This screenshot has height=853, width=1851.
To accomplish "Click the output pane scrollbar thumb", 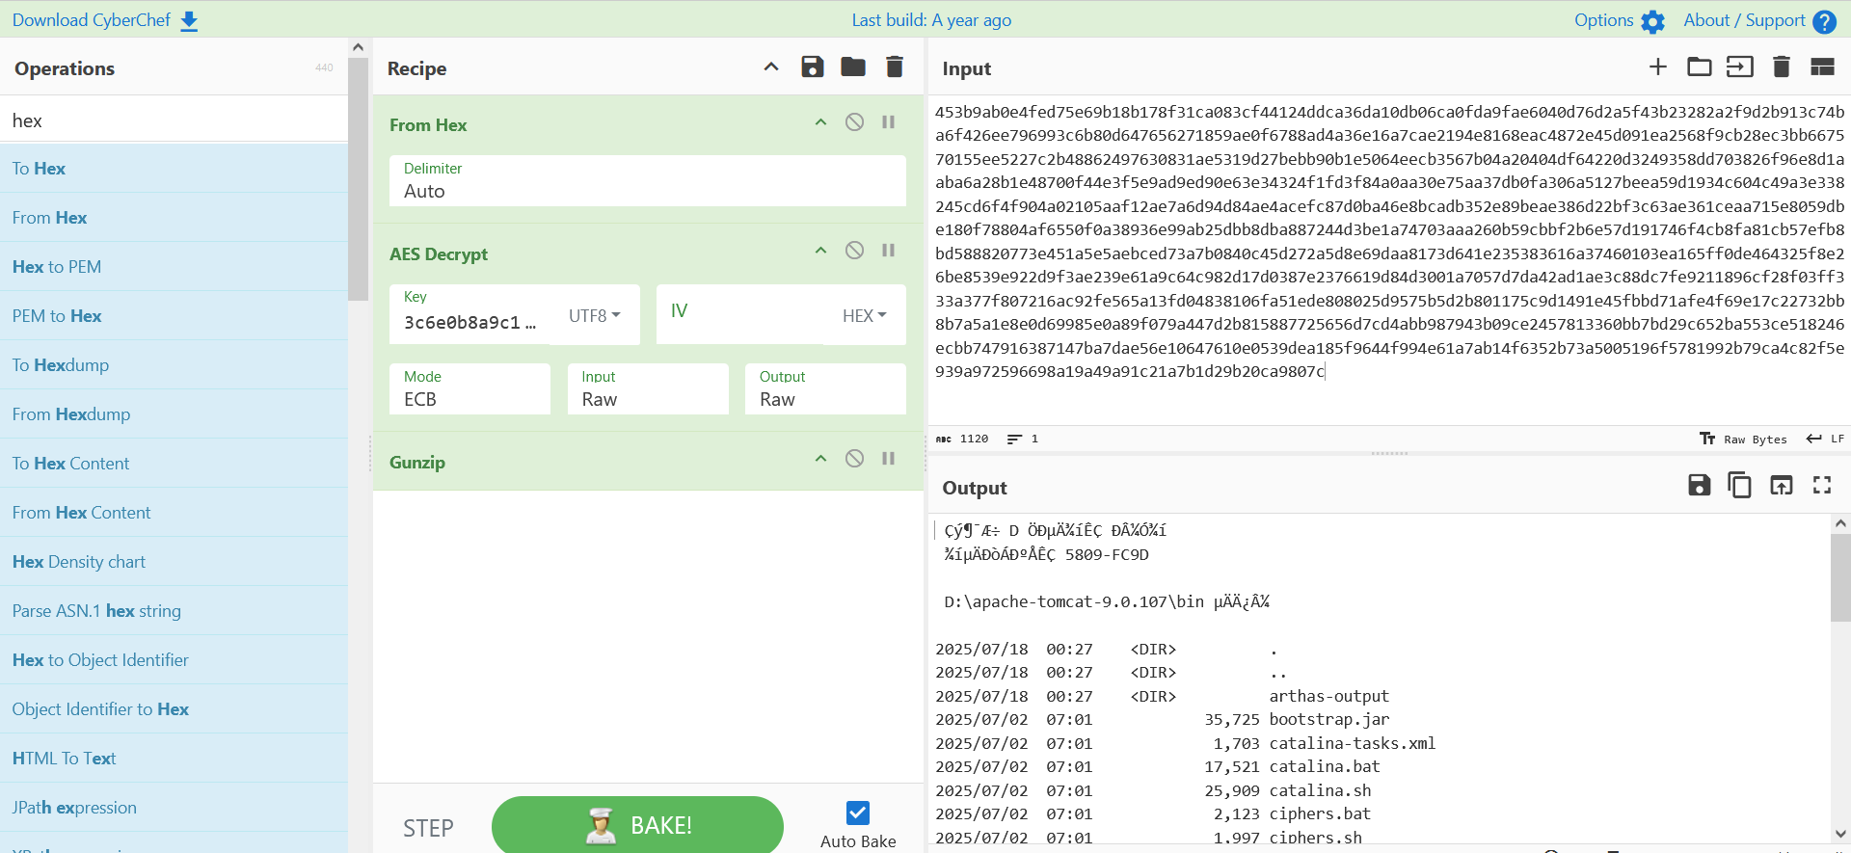I will [1840, 578].
